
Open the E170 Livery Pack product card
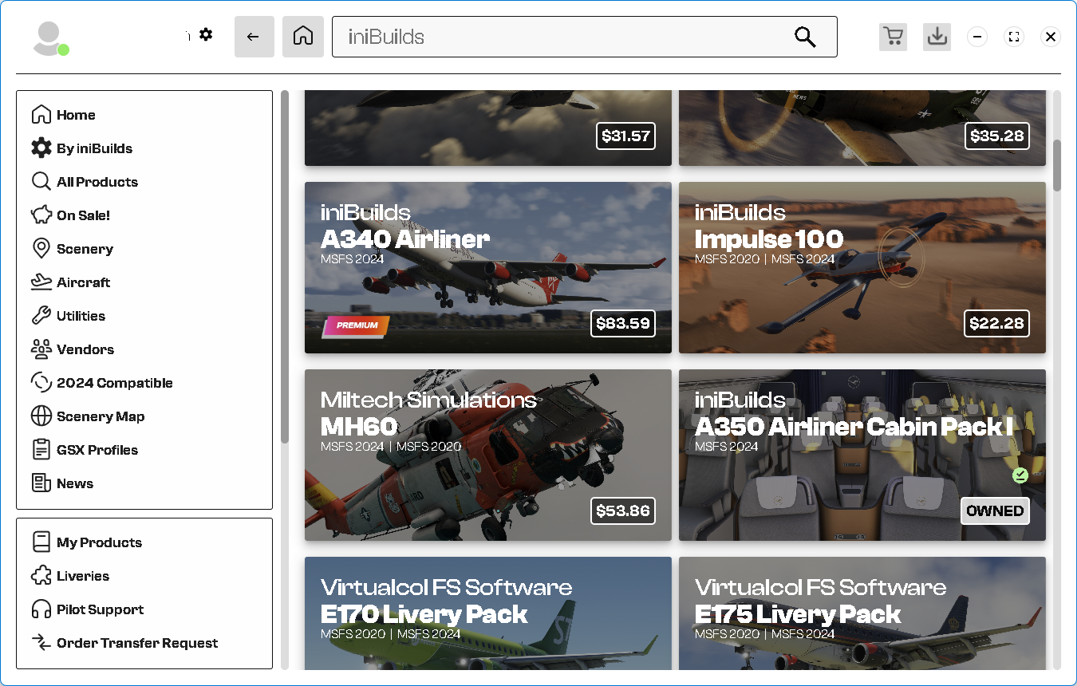coord(487,613)
